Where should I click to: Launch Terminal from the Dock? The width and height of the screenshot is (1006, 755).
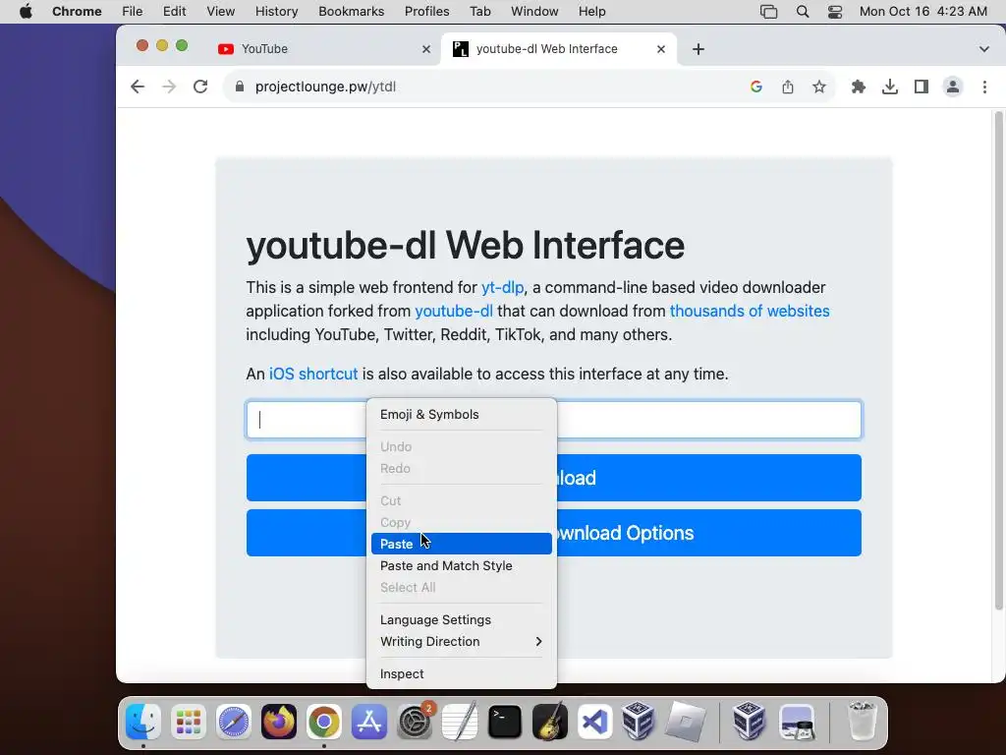(505, 722)
